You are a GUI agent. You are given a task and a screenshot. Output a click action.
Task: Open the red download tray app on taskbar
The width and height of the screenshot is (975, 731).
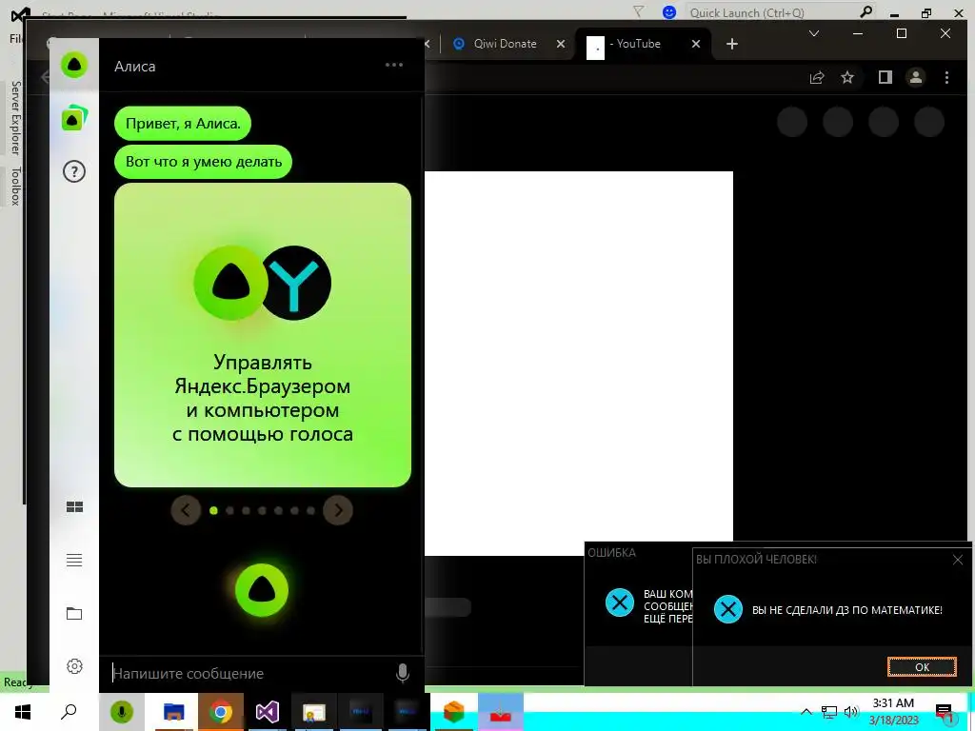click(x=501, y=712)
